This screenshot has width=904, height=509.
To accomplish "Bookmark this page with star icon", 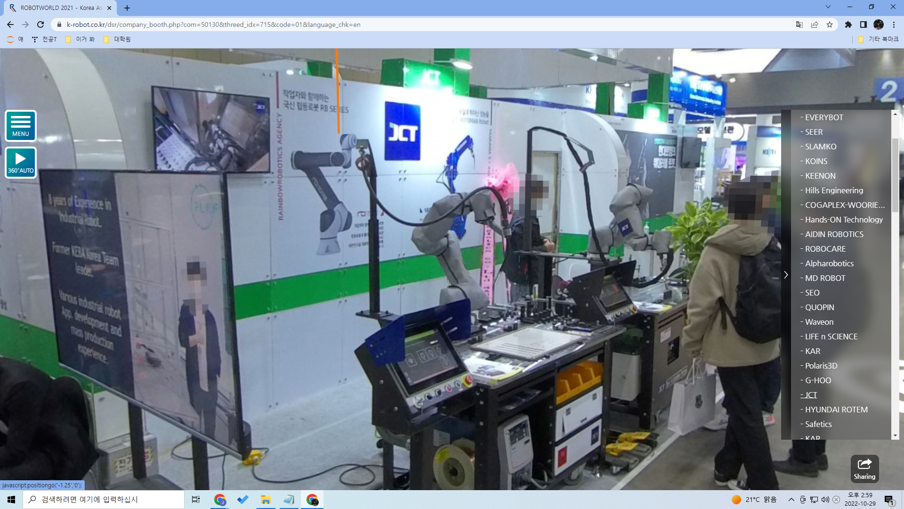I will tap(830, 25).
